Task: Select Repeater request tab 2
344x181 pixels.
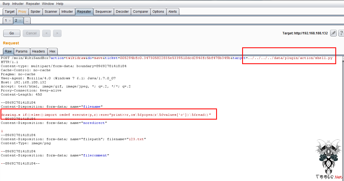Action: coord(16,21)
